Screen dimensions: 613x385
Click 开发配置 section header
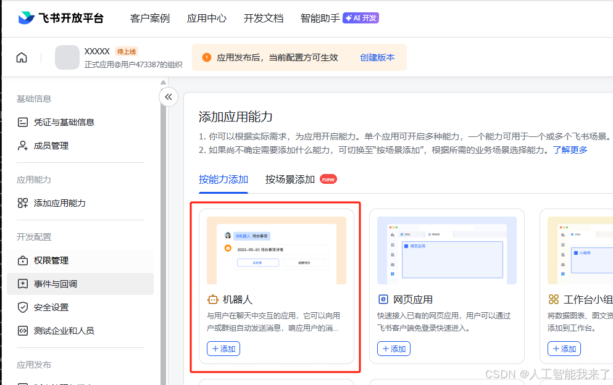click(x=34, y=237)
